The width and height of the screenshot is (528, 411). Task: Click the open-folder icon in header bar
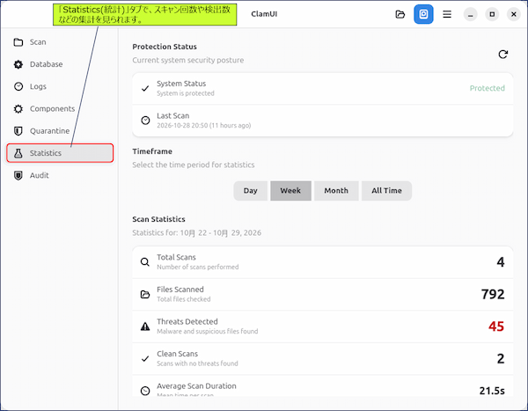pyautogui.click(x=400, y=14)
